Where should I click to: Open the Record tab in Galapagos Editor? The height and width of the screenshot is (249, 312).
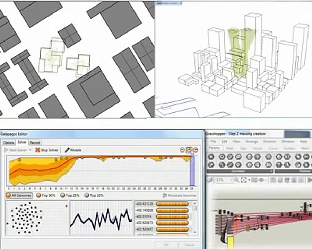coord(35,142)
